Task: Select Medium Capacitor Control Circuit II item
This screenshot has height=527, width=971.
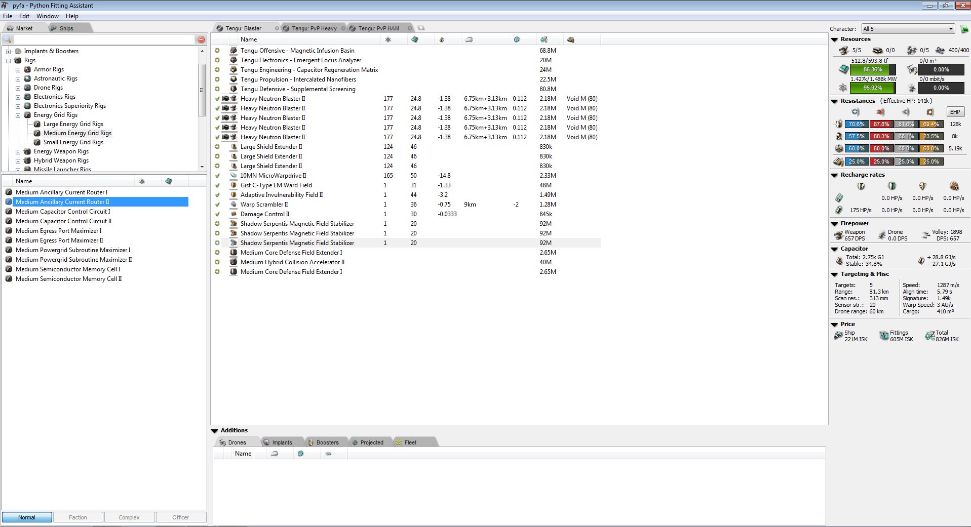Action: [63, 221]
